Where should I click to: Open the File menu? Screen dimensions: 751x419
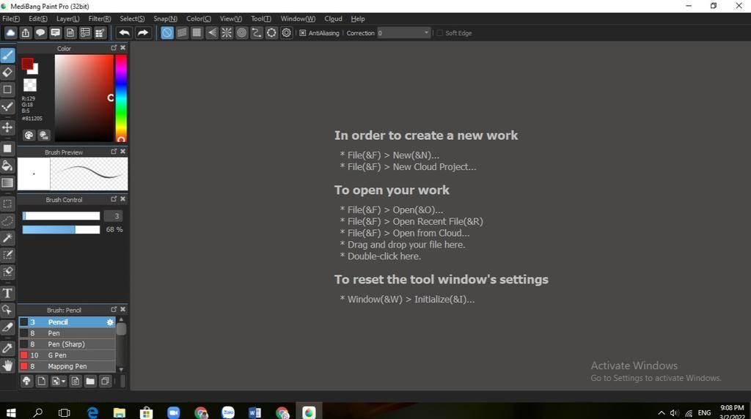tap(11, 18)
